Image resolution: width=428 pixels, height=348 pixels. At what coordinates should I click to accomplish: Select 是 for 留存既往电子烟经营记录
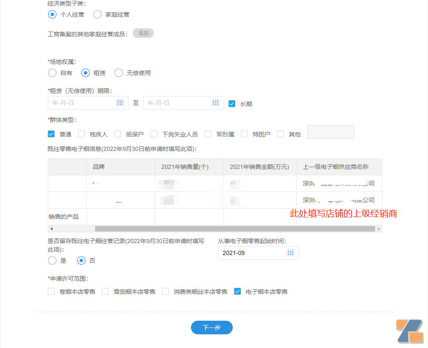pos(52,261)
